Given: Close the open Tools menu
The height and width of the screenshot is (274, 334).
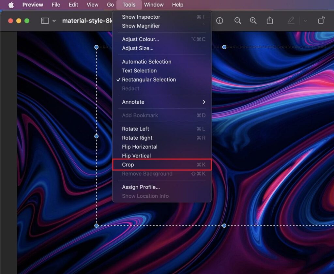Looking at the screenshot, I should click(129, 5).
